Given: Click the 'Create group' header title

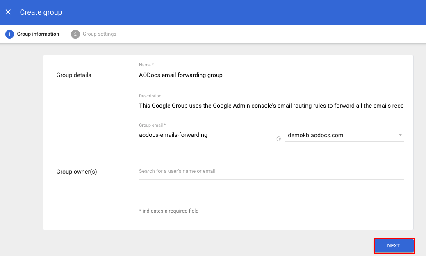Looking at the screenshot, I should (41, 12).
